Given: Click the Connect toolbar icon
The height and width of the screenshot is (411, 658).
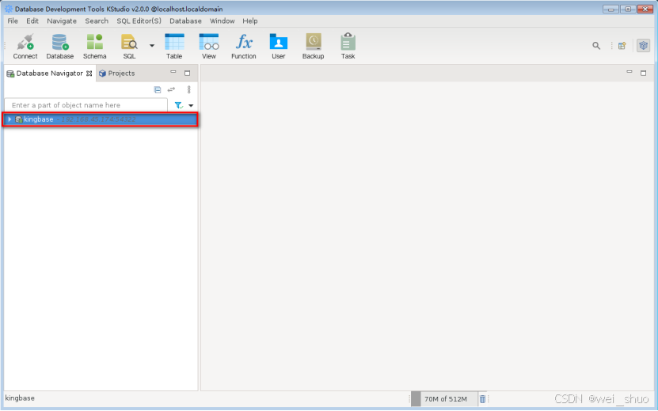Looking at the screenshot, I should (25, 46).
